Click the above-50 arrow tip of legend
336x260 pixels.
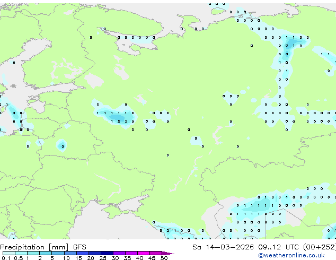(x=168, y=253)
